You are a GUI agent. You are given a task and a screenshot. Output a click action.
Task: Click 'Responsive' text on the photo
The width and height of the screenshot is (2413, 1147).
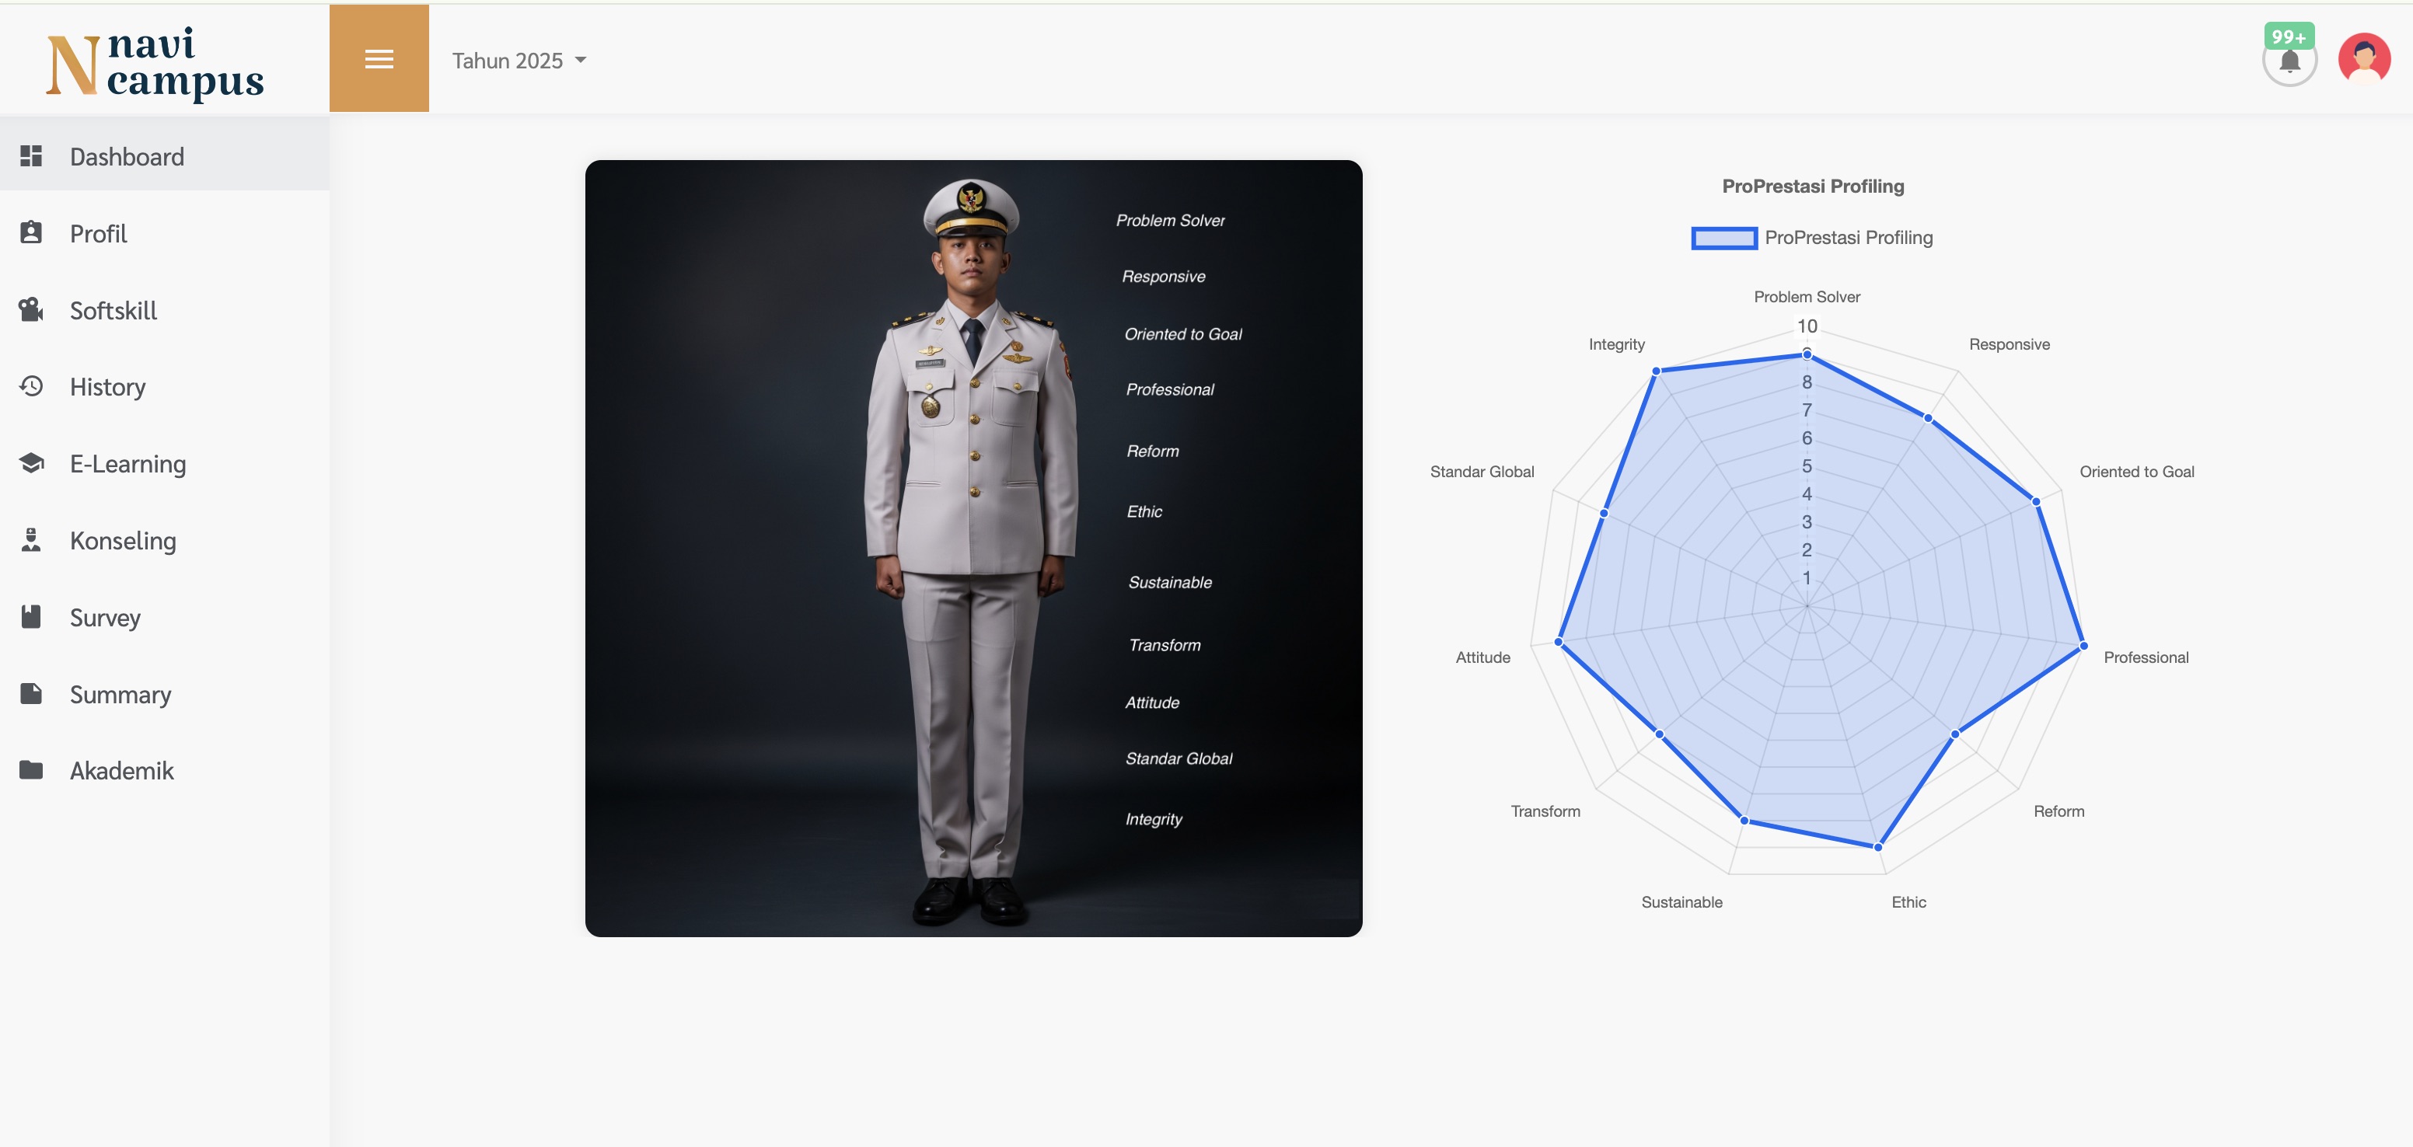[x=1164, y=277]
